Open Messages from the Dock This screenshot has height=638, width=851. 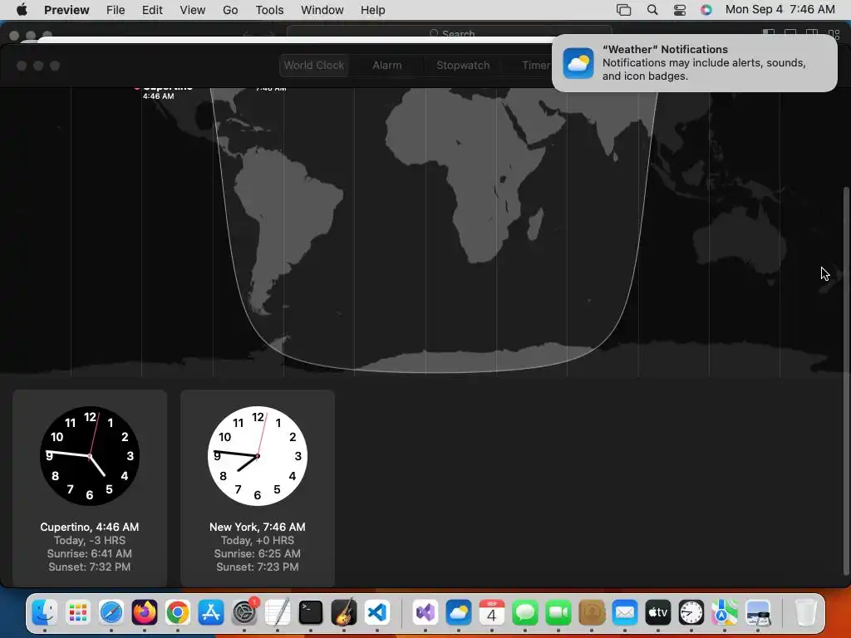point(525,612)
